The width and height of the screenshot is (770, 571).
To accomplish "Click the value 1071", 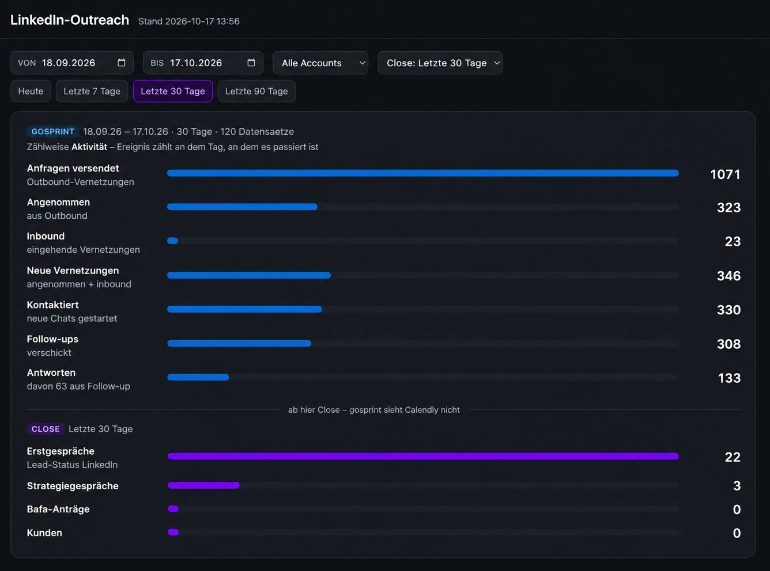I will [x=725, y=174].
